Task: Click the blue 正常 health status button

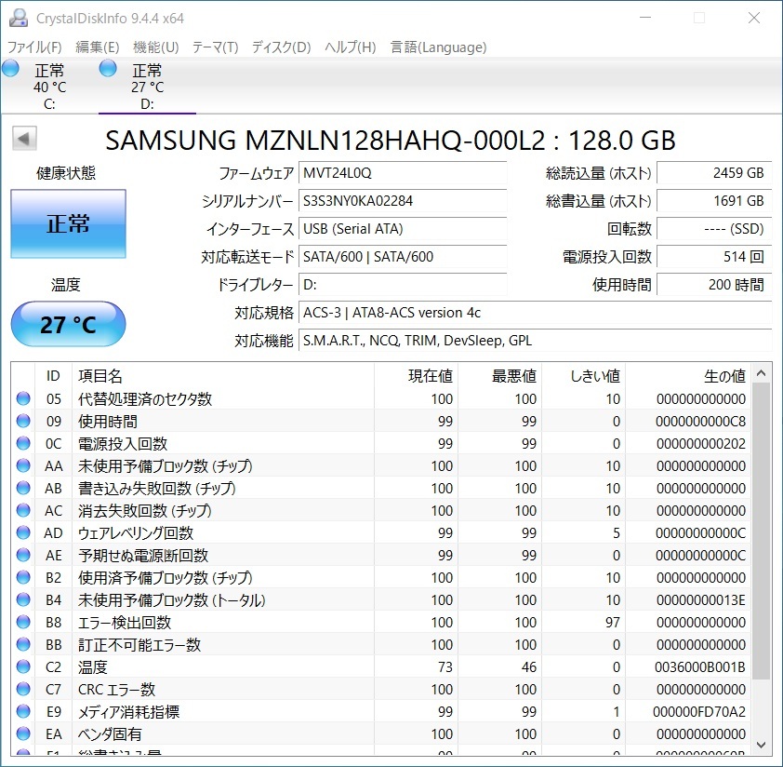Action: 68,223
